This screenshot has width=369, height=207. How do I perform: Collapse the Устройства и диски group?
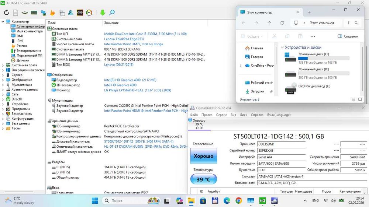(282, 47)
